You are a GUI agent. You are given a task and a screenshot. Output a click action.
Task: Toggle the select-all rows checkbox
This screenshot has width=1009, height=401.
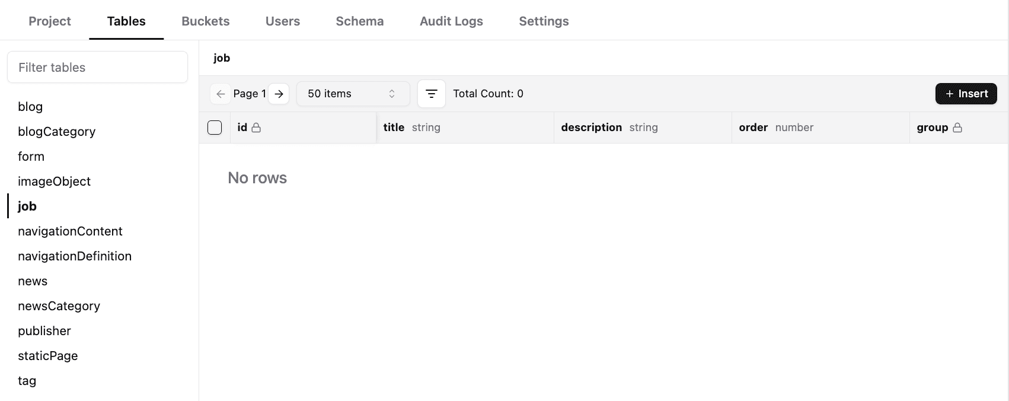tap(215, 128)
